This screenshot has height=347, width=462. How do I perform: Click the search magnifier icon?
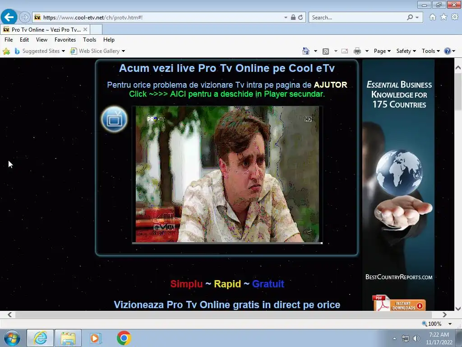(410, 18)
